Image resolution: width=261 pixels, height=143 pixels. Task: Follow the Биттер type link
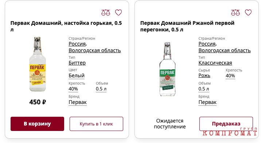pos(77,63)
